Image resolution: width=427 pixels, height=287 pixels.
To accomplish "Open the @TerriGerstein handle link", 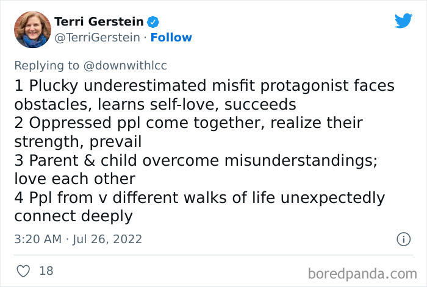I will point(97,38).
